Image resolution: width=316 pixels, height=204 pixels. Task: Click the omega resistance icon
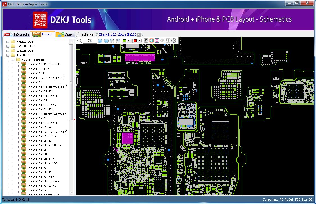click(168, 41)
